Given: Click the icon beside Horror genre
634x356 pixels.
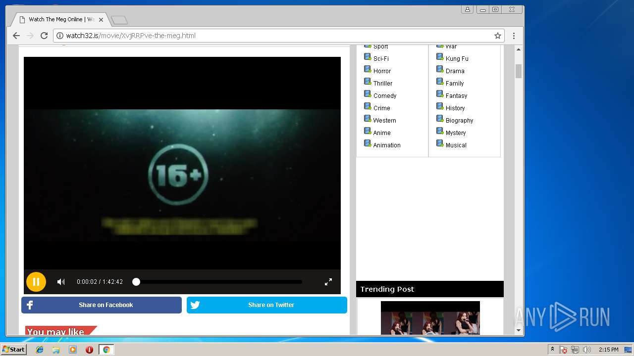Looking at the screenshot, I should [x=368, y=69].
